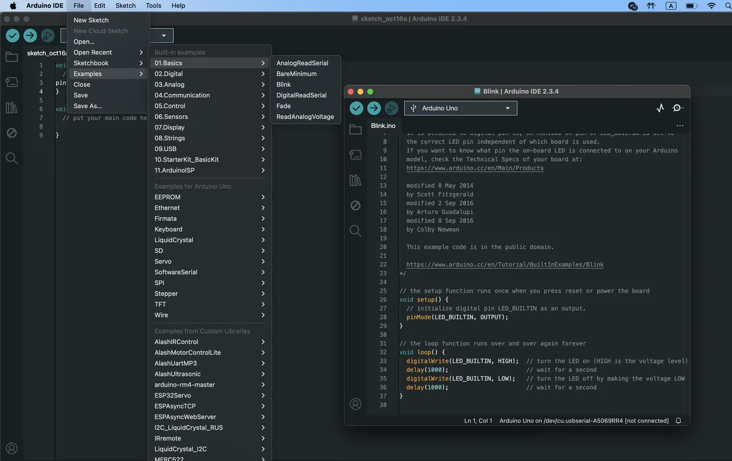Follow the arduino.cc Main/Products link
The image size is (732, 461).
point(475,168)
